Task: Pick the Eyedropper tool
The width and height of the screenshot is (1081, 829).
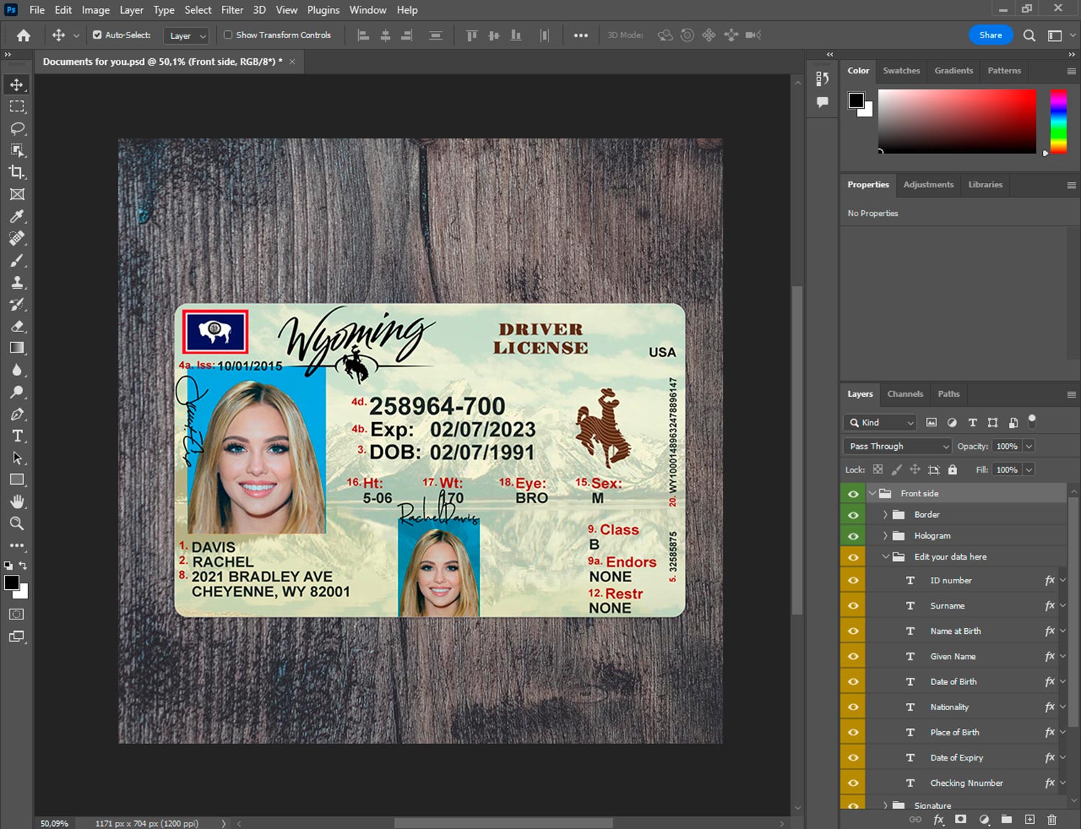Action: coord(17,216)
